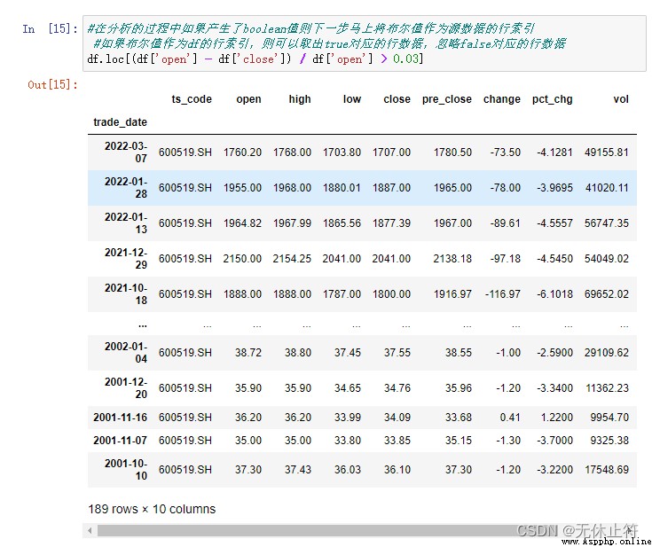Select the 2002-01-04 row index
Image resolution: width=652 pixels, height=547 pixels.
point(126,353)
